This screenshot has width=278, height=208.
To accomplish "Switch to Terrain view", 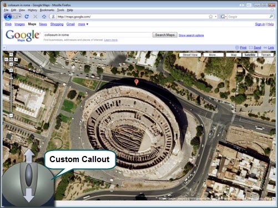I will coord(266,55).
